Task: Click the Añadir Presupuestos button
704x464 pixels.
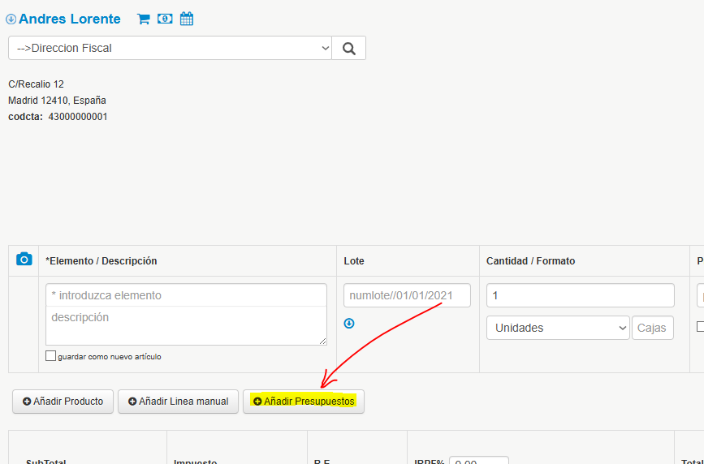Action: [304, 402]
